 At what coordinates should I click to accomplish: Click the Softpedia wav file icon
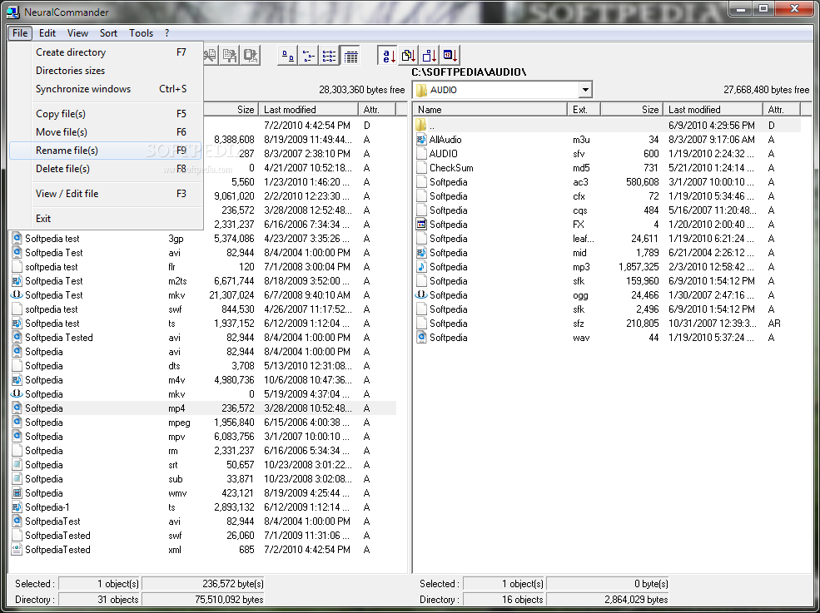421,337
